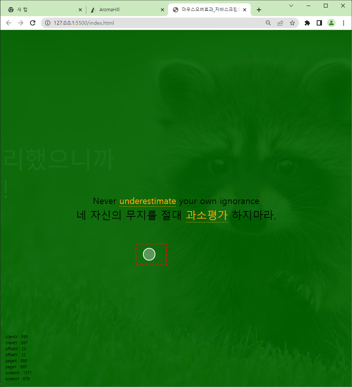Open the user profile avatar

click(x=331, y=23)
